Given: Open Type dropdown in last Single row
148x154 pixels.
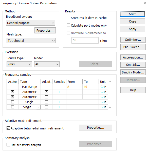Looking at the screenshot, I should tap(39, 107).
